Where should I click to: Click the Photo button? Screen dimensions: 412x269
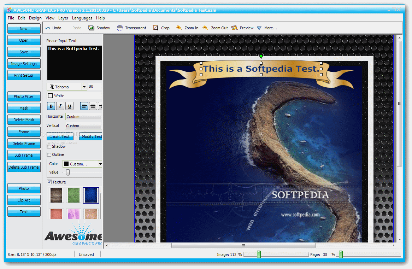[x=24, y=188]
